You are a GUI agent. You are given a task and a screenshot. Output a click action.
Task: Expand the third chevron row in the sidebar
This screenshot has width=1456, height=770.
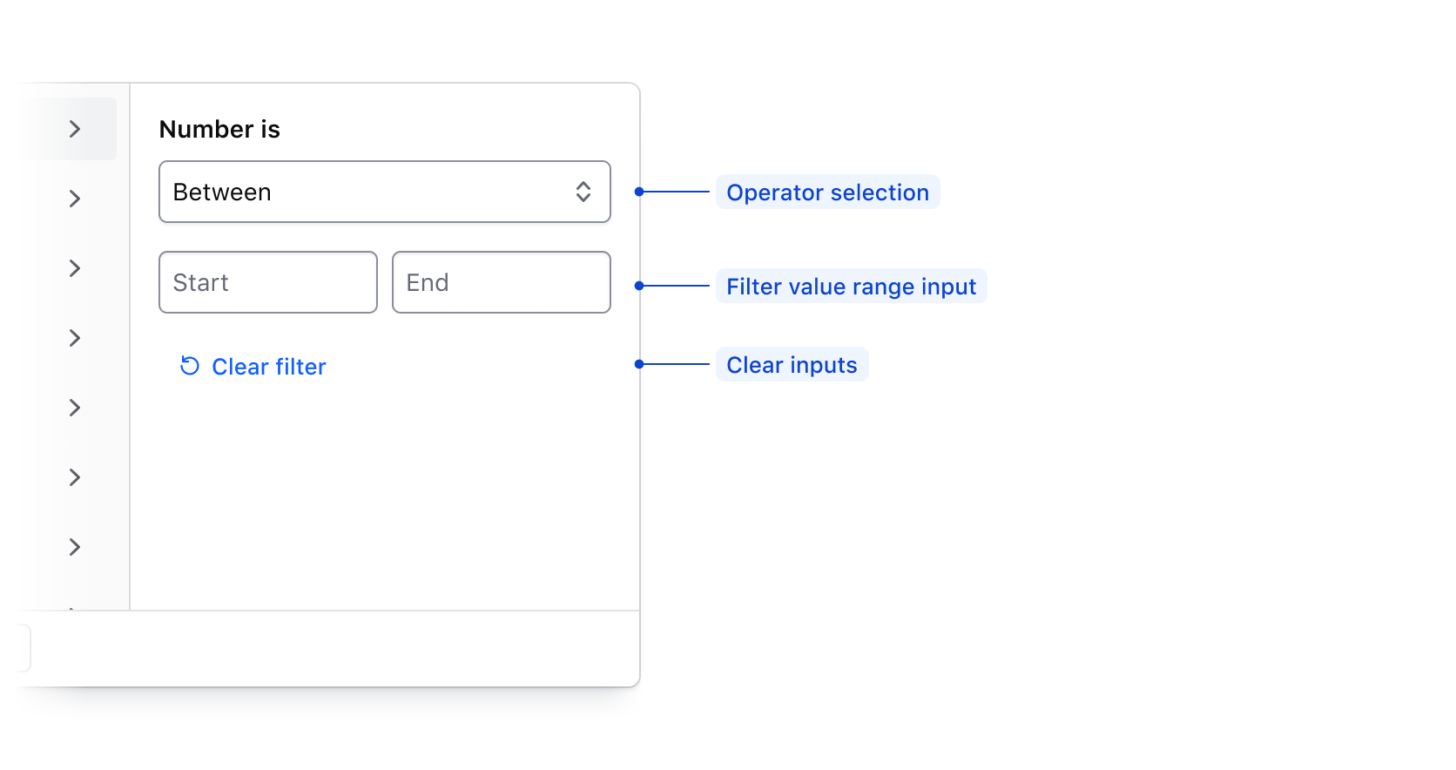click(x=75, y=268)
